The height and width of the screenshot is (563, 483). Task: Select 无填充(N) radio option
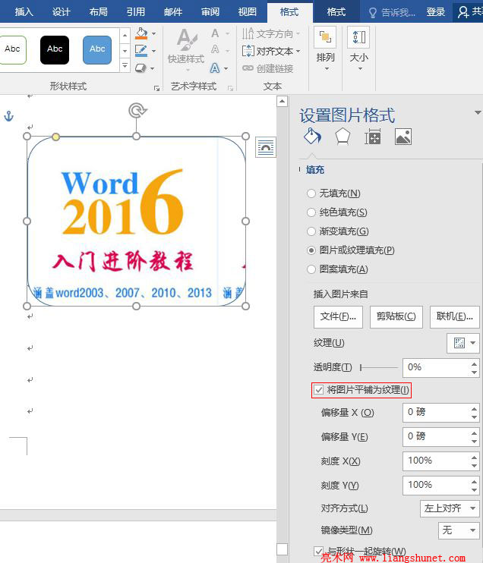pos(311,193)
